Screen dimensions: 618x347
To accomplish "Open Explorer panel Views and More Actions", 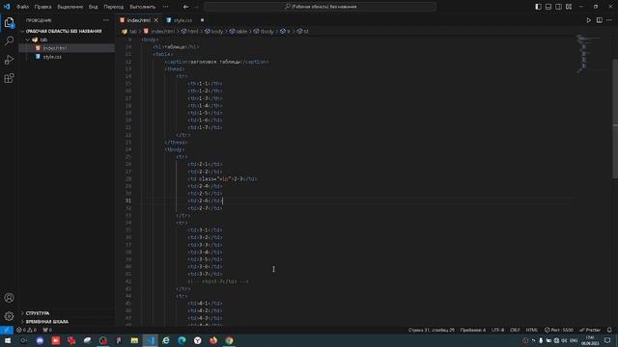I will coord(105,20).
